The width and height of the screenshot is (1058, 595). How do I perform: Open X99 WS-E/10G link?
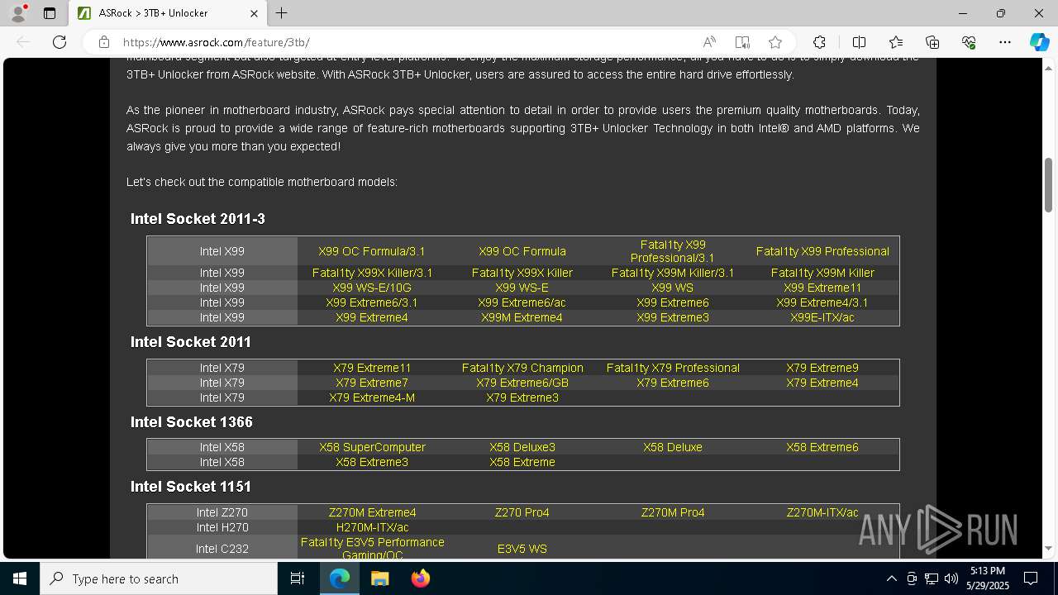point(372,288)
